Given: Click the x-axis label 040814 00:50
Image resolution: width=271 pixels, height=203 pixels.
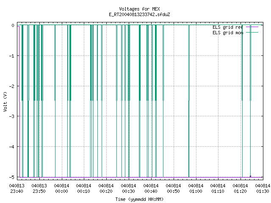Looking at the screenshot, I should pyautogui.click(x=173, y=189).
